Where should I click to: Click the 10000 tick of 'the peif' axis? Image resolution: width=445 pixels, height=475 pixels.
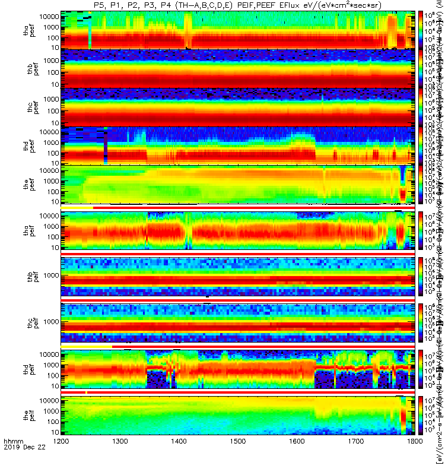click(x=49, y=400)
